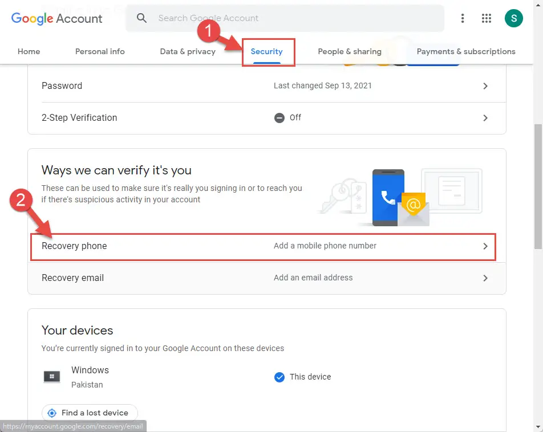This screenshot has height=432, width=543.
Task: Click the Find a lost device target icon
Action: [x=52, y=413]
